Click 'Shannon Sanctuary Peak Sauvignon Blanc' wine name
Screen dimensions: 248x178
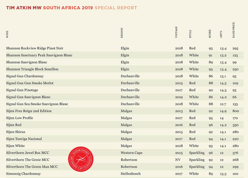(x=39, y=55)
